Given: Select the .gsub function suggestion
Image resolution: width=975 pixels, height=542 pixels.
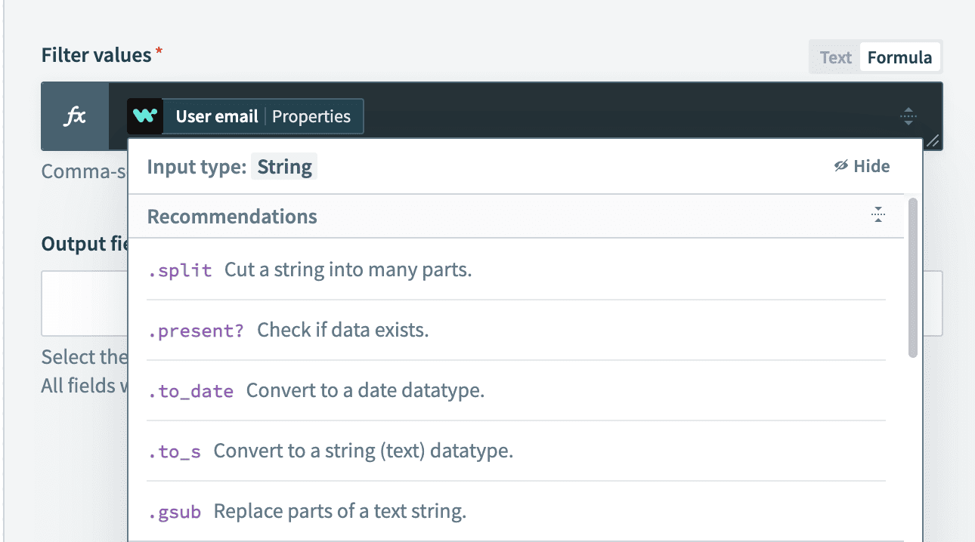Looking at the screenshot, I should (x=175, y=511).
